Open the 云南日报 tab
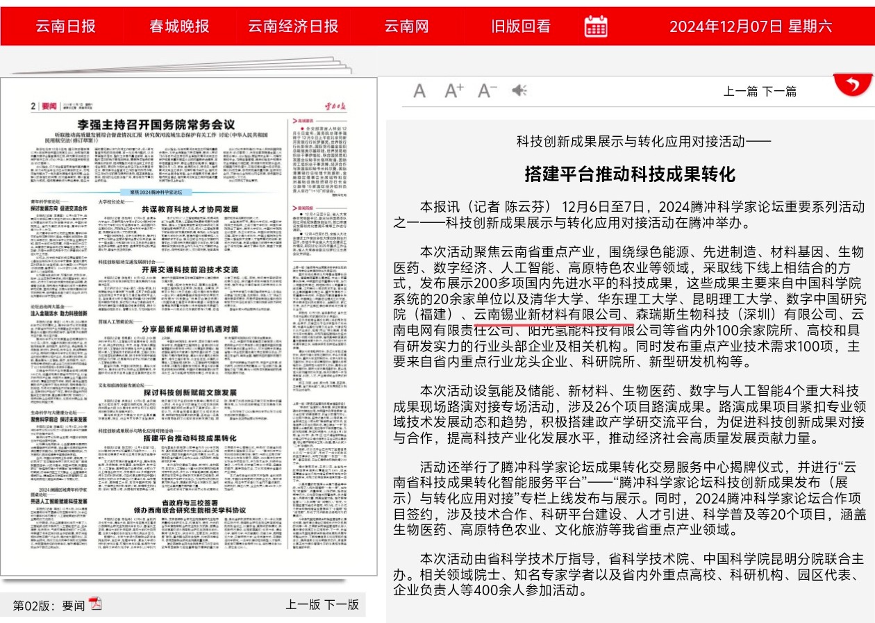Viewport: 875px width, 623px height. point(65,26)
